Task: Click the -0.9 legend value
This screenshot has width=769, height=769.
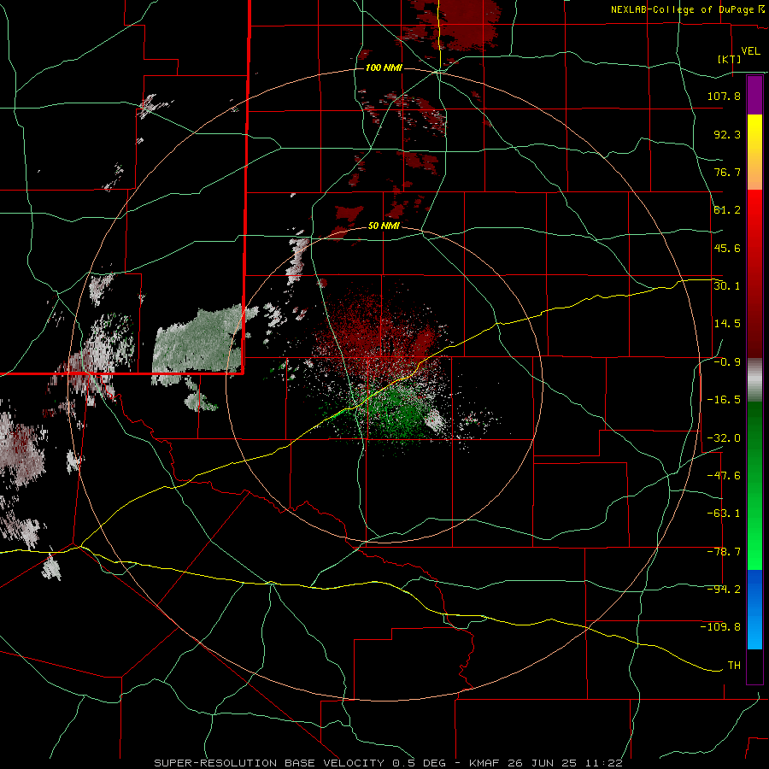Action: click(727, 361)
